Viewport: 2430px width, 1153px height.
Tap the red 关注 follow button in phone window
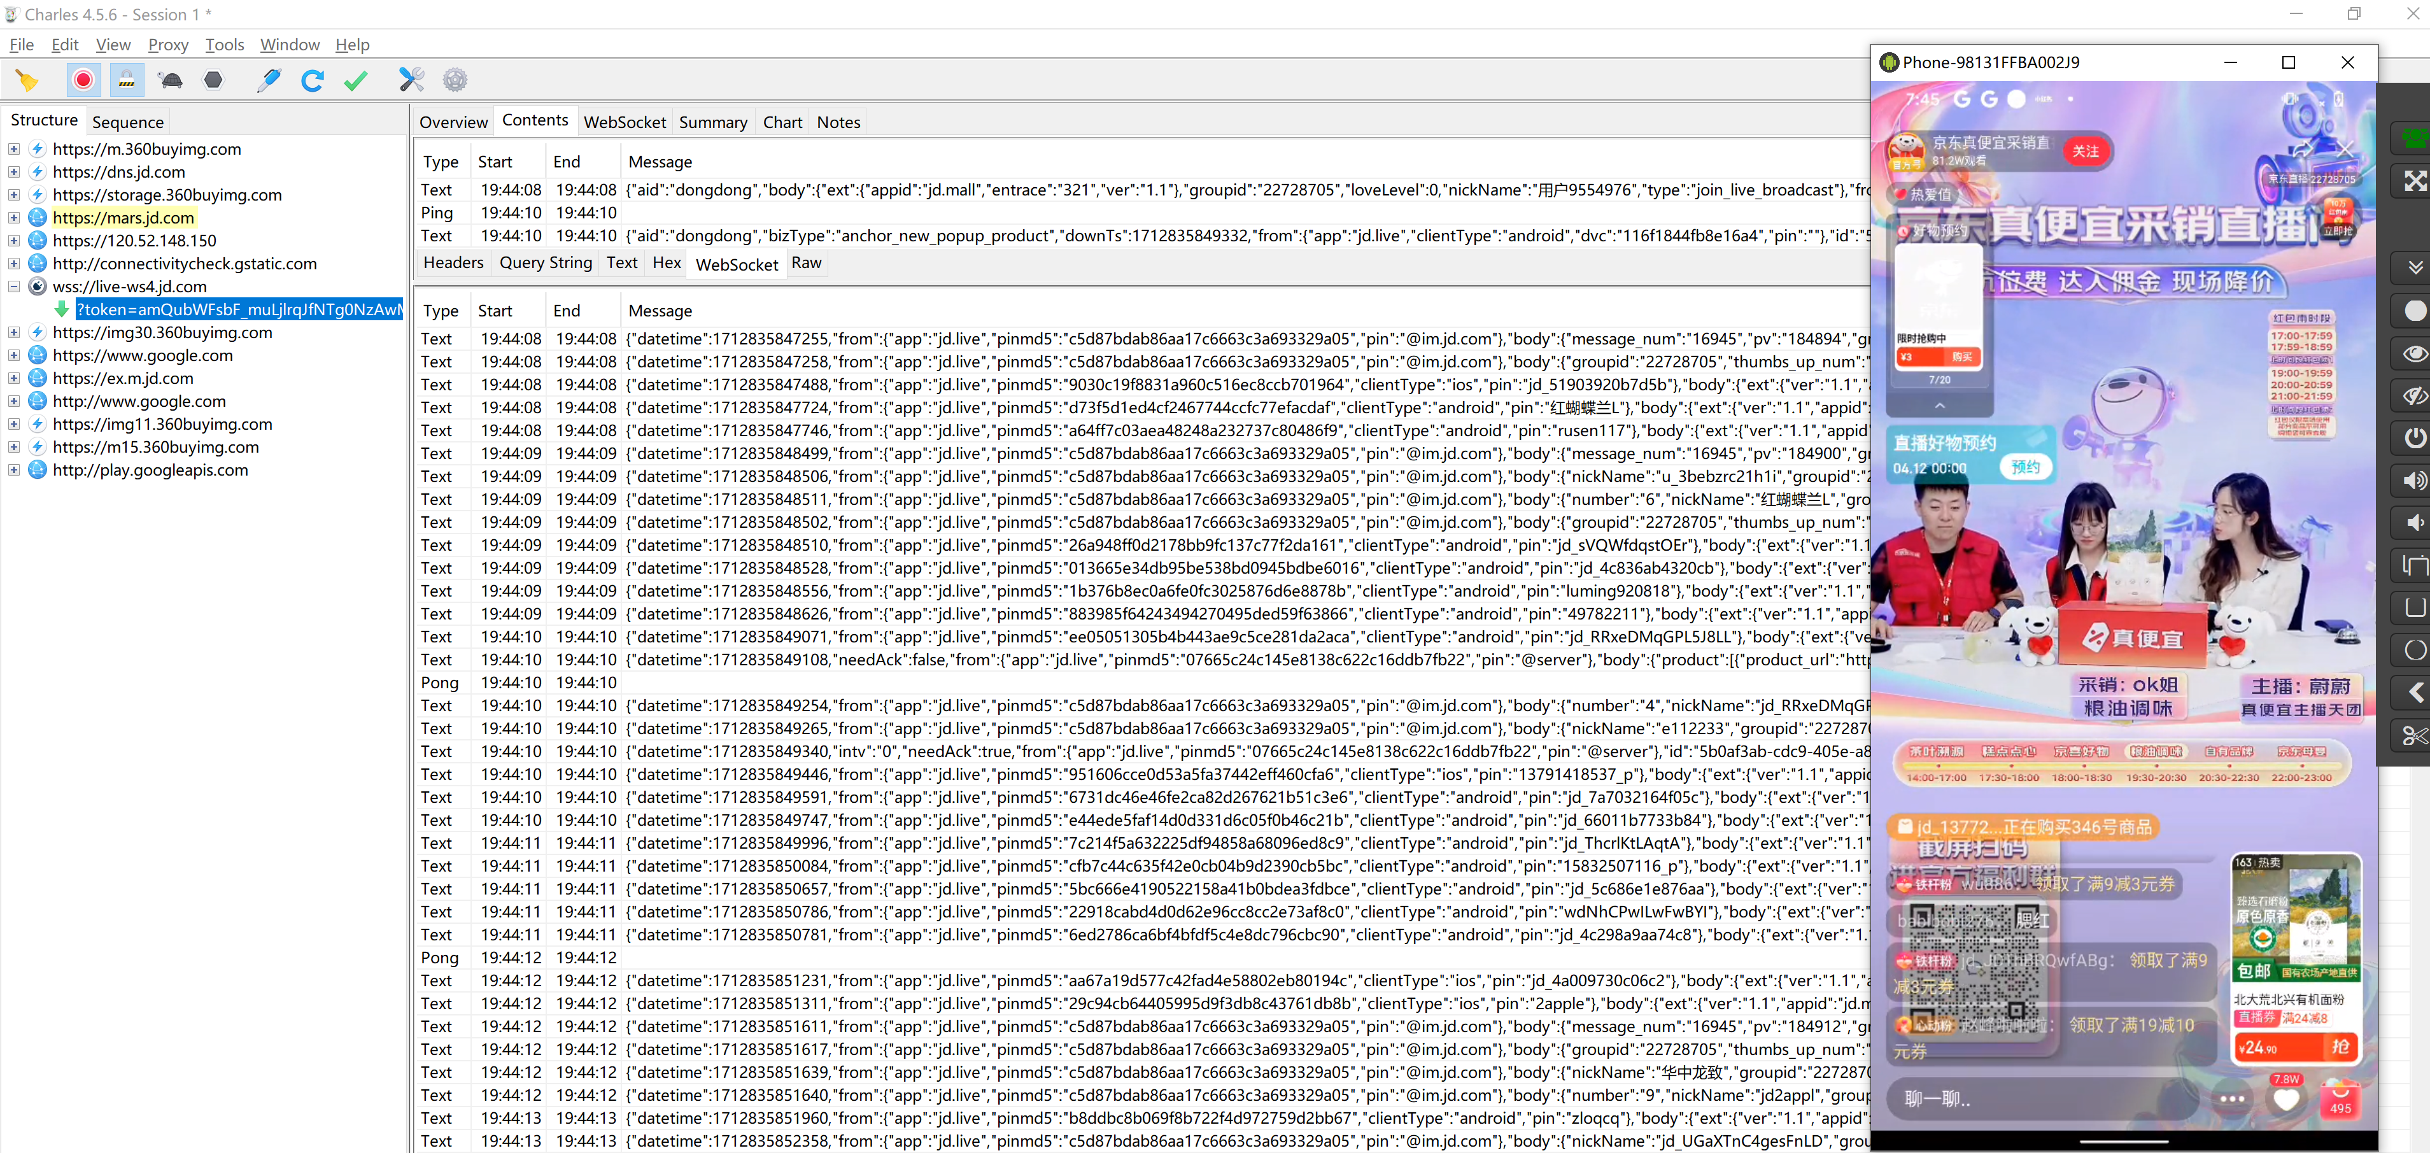(x=2086, y=151)
